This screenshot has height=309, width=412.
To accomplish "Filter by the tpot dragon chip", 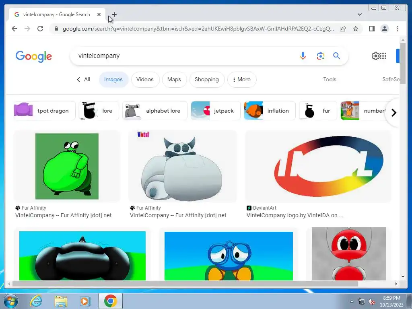I will coord(44,111).
